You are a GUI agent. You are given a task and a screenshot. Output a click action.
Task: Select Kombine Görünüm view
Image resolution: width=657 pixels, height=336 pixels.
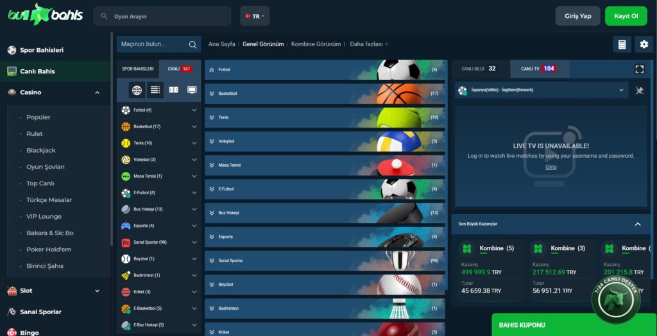coord(316,44)
